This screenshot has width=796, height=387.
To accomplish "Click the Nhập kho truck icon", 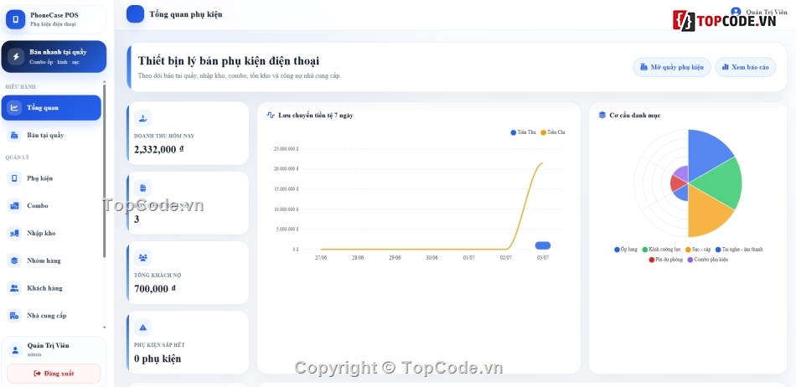I will 14,234.
